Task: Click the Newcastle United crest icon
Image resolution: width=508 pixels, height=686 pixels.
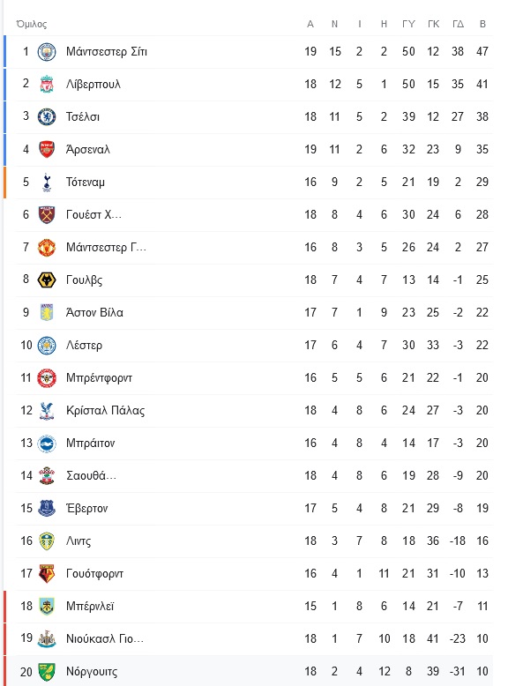Action: (47, 638)
